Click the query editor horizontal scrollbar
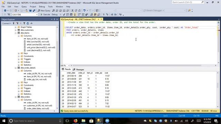The height and width of the screenshot is (124, 221). [137, 65]
